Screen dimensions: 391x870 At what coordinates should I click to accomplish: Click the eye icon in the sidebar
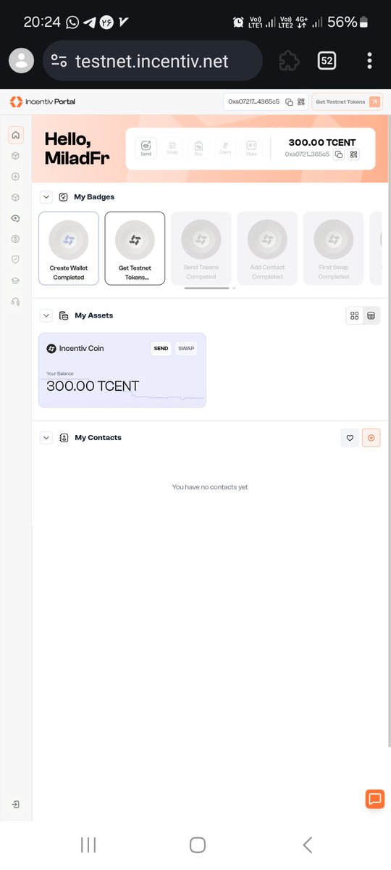point(15,218)
